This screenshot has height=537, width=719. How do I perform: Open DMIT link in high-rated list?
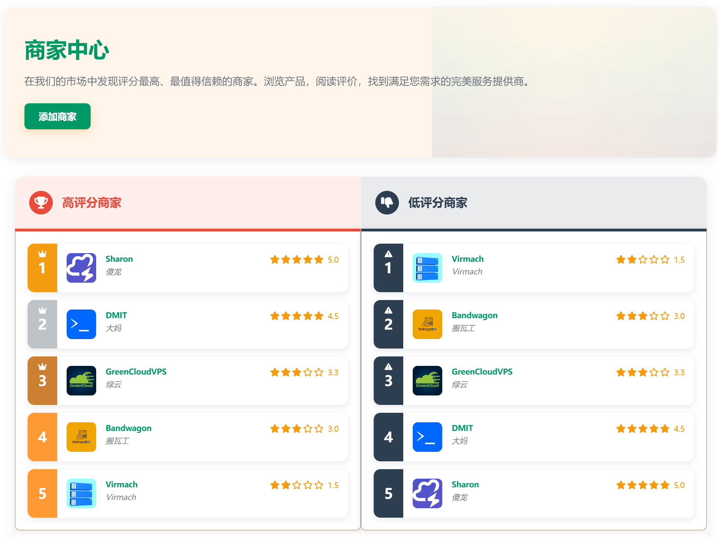(x=116, y=315)
